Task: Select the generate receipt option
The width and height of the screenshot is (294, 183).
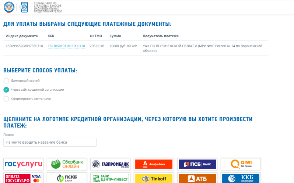Action: point(6,99)
